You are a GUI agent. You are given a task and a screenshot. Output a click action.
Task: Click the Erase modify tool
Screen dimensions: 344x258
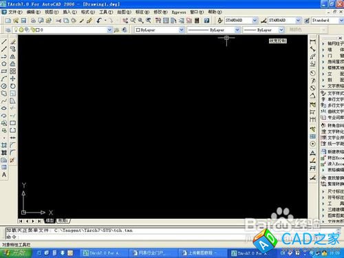coord(13,42)
